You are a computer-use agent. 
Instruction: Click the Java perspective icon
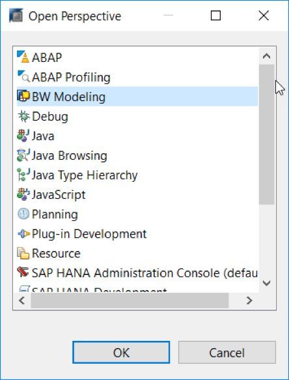[x=23, y=136]
